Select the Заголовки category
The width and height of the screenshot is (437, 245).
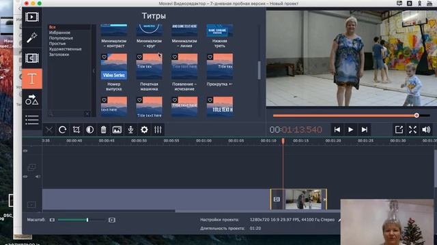click(x=59, y=54)
